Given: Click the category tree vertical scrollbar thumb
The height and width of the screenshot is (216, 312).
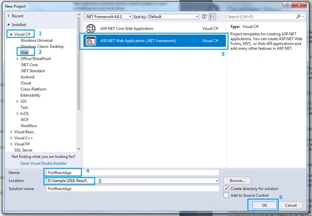Looking at the screenshot, I should pyautogui.click(x=79, y=63).
